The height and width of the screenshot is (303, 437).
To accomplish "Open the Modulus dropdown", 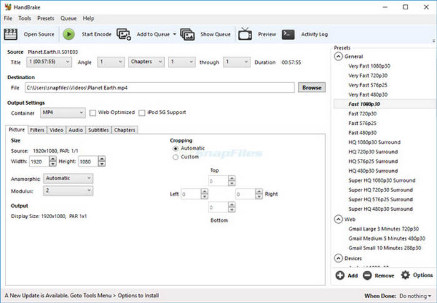I will pyautogui.click(x=68, y=191).
